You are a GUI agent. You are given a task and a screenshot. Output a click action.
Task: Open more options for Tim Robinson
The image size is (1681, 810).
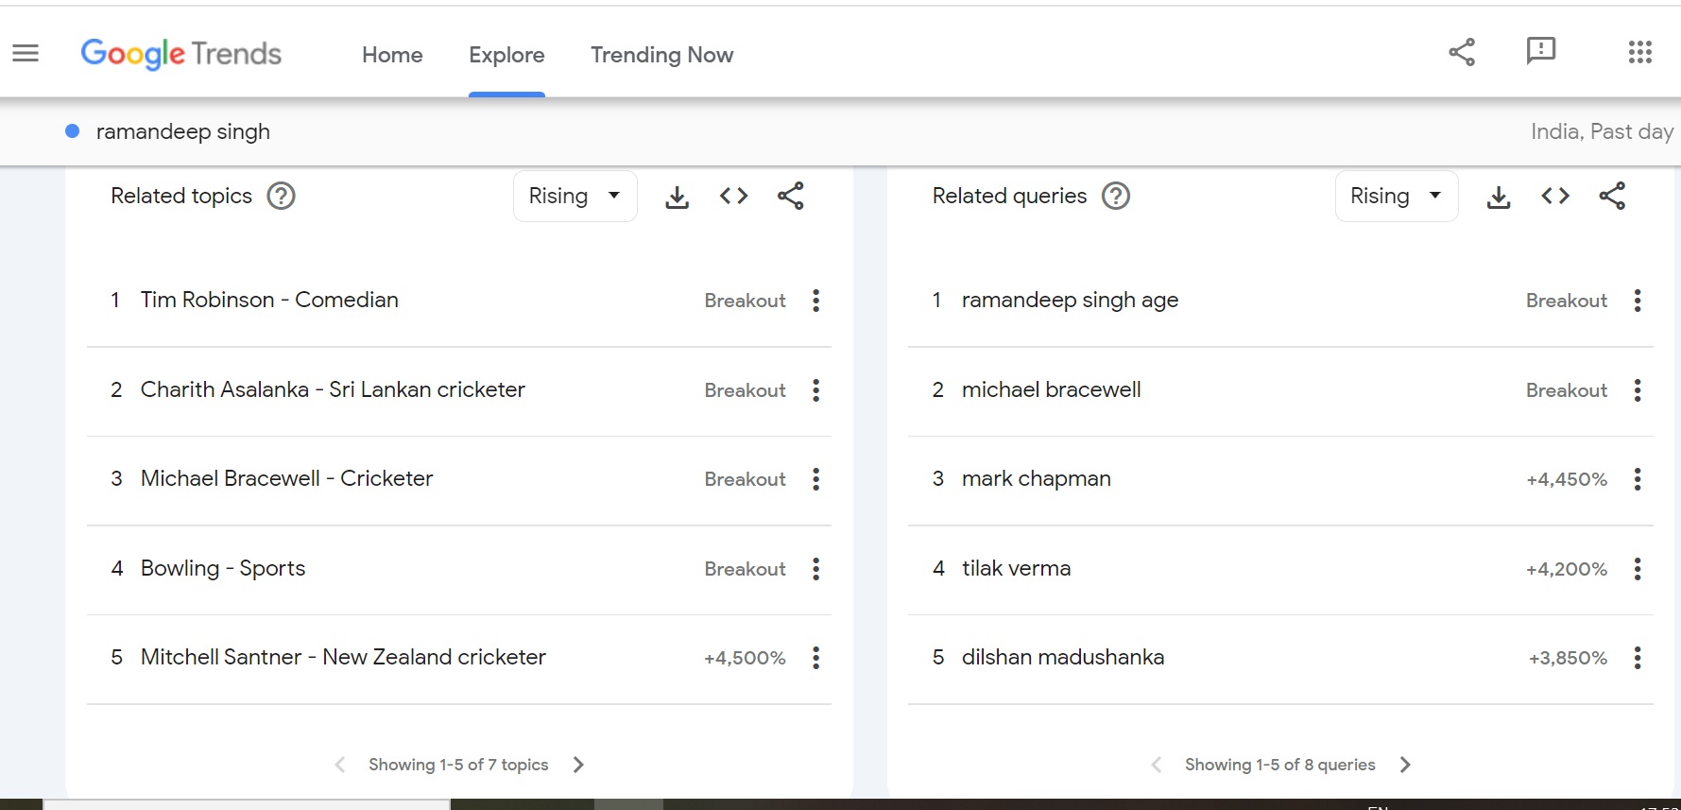pos(816,301)
